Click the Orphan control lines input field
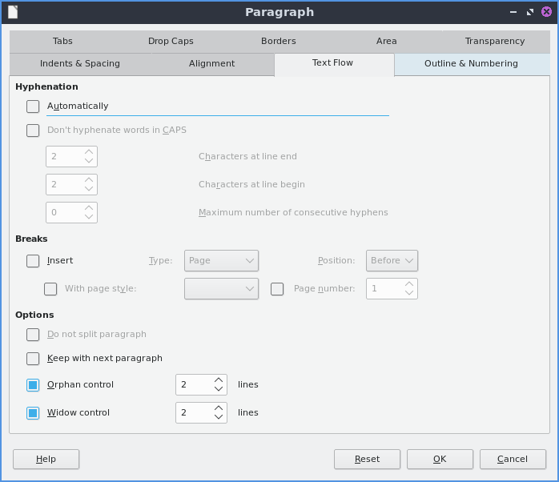559x482 pixels. coord(193,385)
